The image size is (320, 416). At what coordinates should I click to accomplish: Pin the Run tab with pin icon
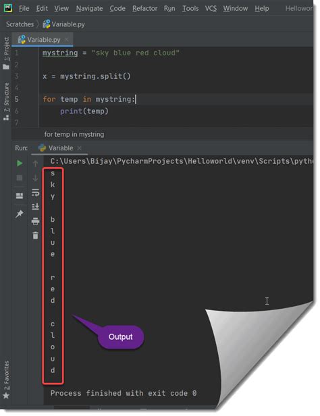[x=20, y=214]
